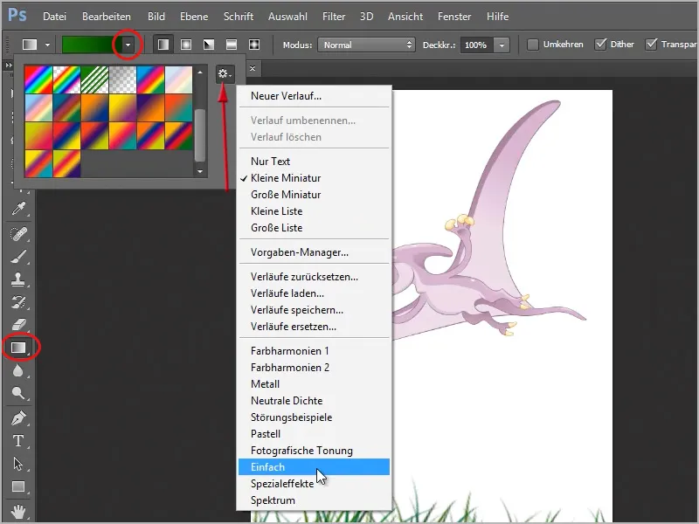
Task: Open the Schrift menu
Action: pos(238,17)
